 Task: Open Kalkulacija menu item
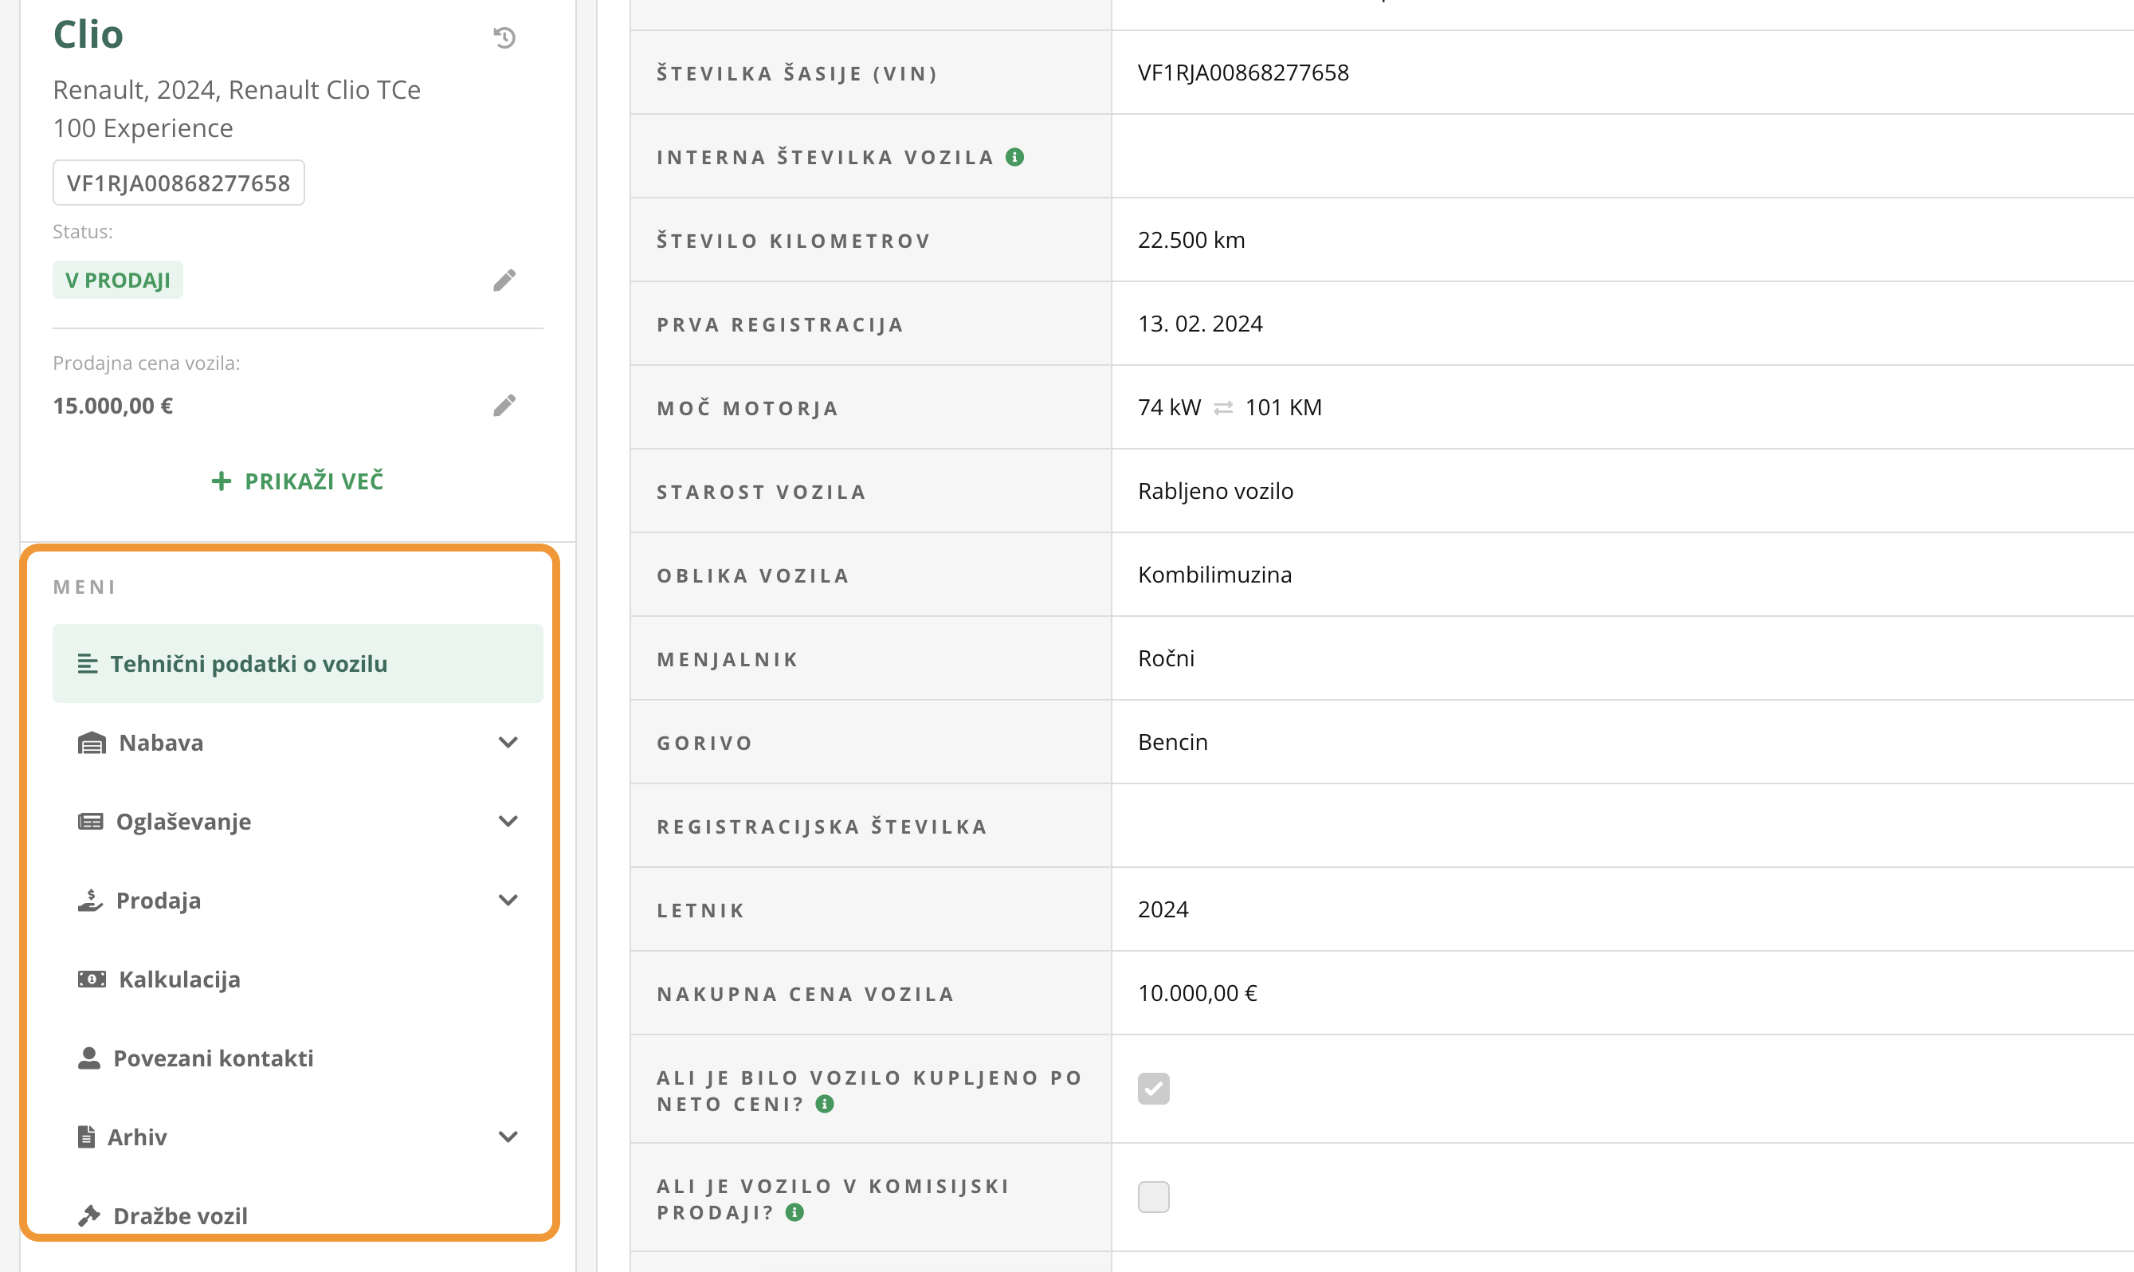point(179,979)
